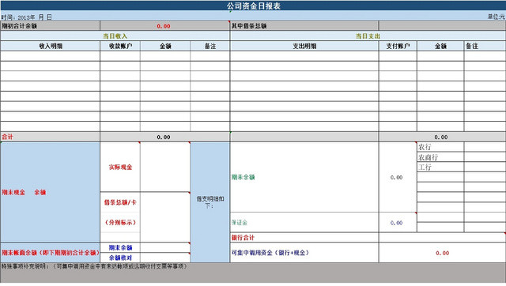
Task: Click the 实际现金 label cell
Action: coord(120,167)
